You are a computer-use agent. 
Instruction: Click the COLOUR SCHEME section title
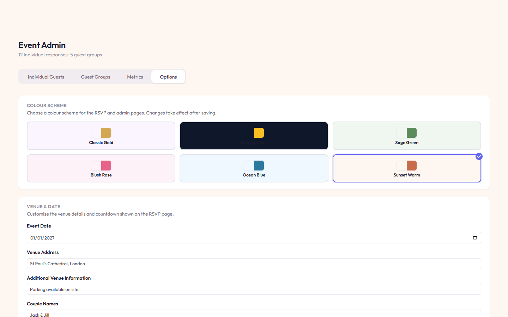(47, 105)
